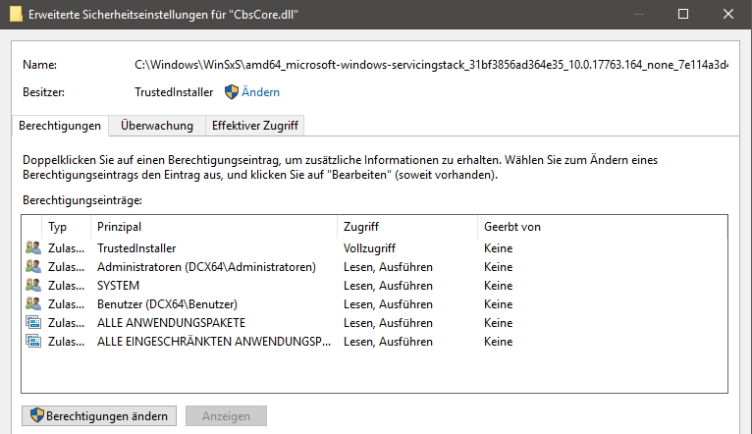Open the Ändern owner link

pos(260,92)
